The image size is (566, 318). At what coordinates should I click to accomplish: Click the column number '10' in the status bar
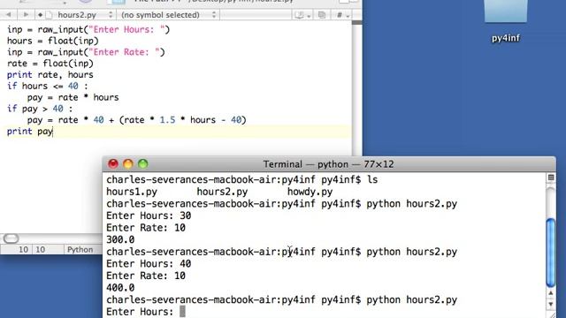pos(40,249)
